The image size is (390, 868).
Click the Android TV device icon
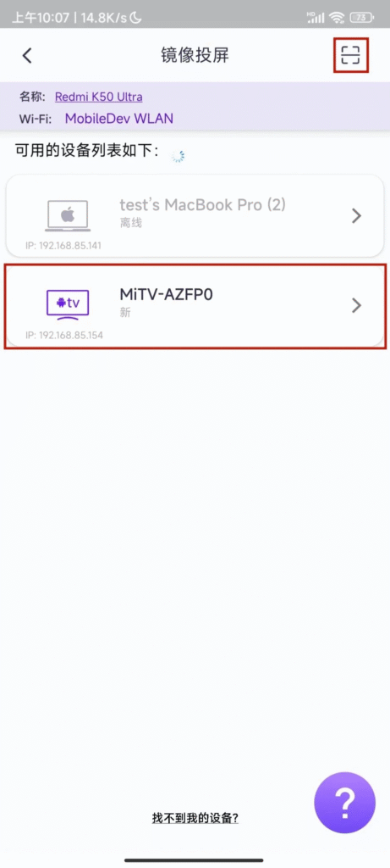[67, 304]
